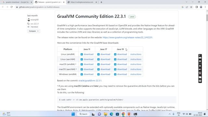
Task: Open ezzarghili author profile
Action: (x=34, y=19)
